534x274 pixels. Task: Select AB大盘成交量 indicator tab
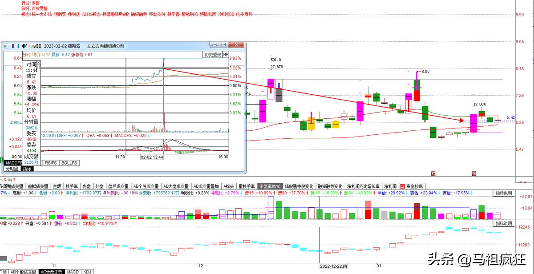(x=176, y=186)
